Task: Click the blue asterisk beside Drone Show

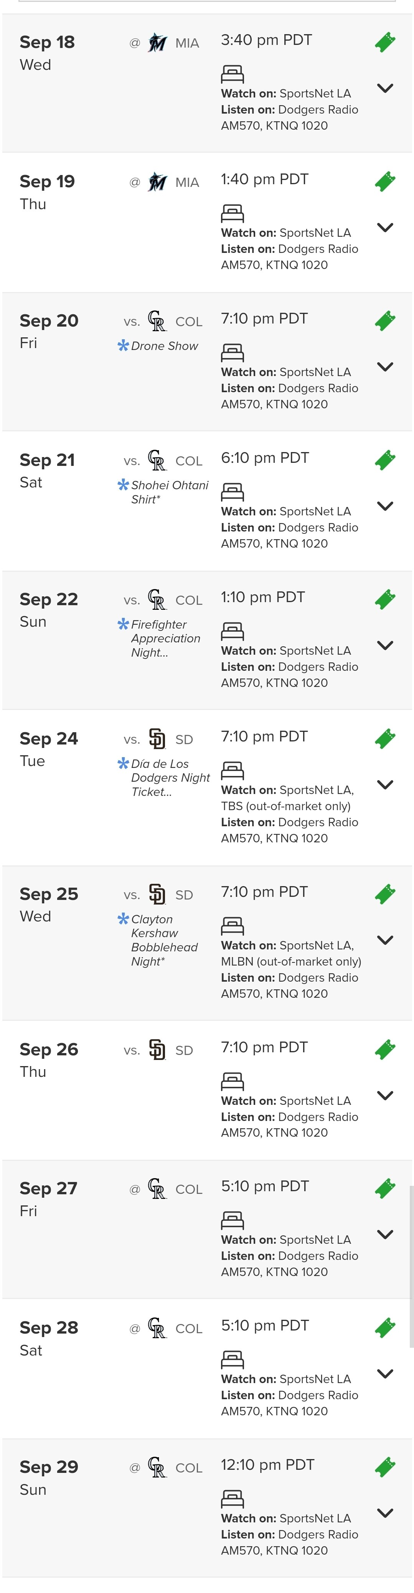Action: [123, 345]
